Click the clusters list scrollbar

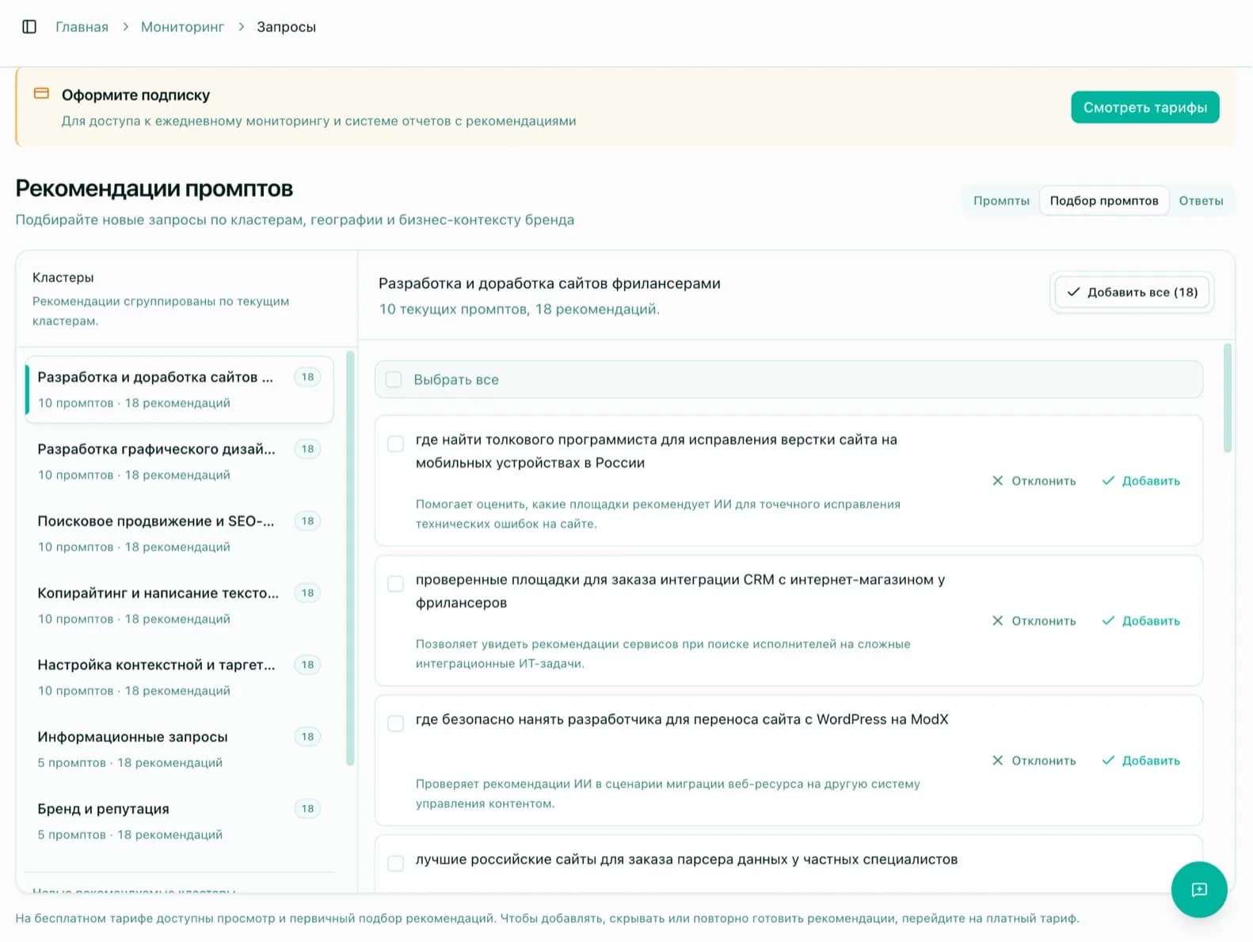click(x=350, y=559)
